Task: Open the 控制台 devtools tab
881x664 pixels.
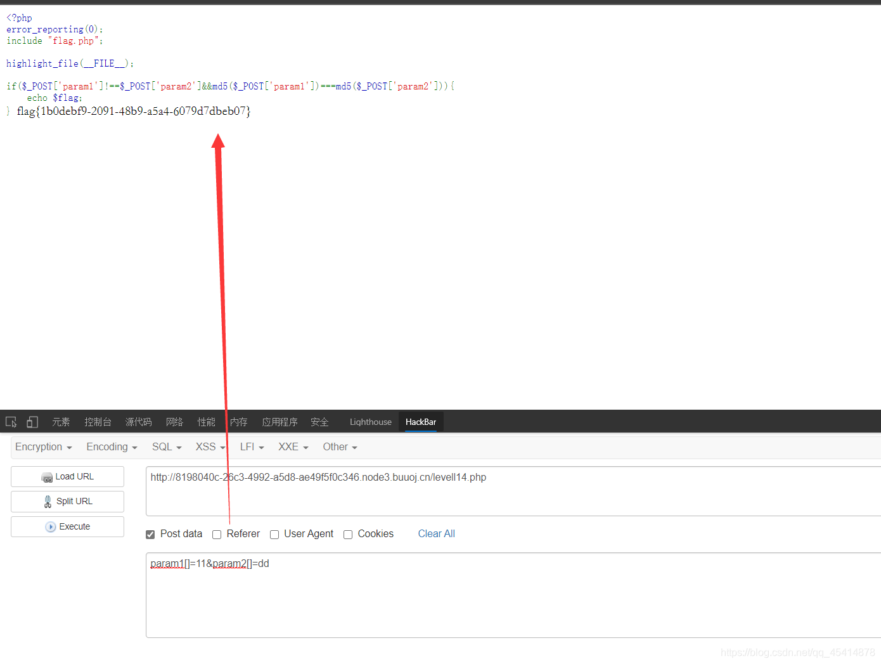Action: click(x=98, y=422)
